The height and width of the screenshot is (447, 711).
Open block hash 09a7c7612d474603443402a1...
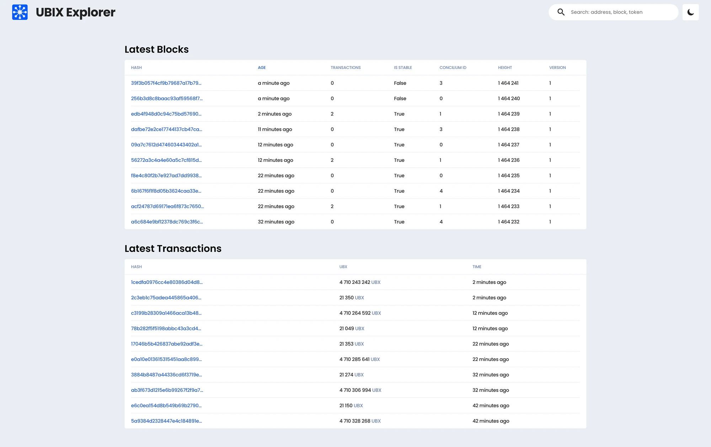click(166, 145)
